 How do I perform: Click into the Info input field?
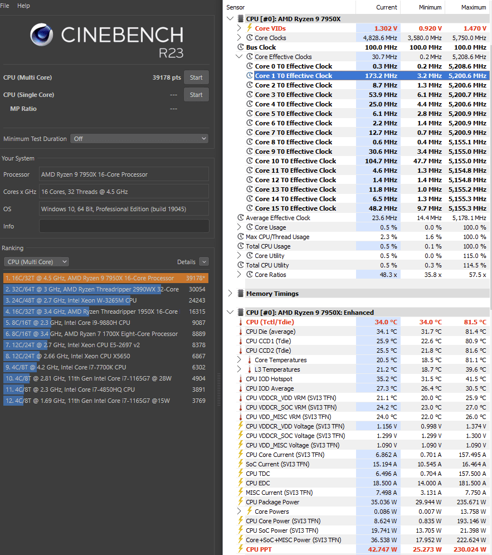coord(124,226)
